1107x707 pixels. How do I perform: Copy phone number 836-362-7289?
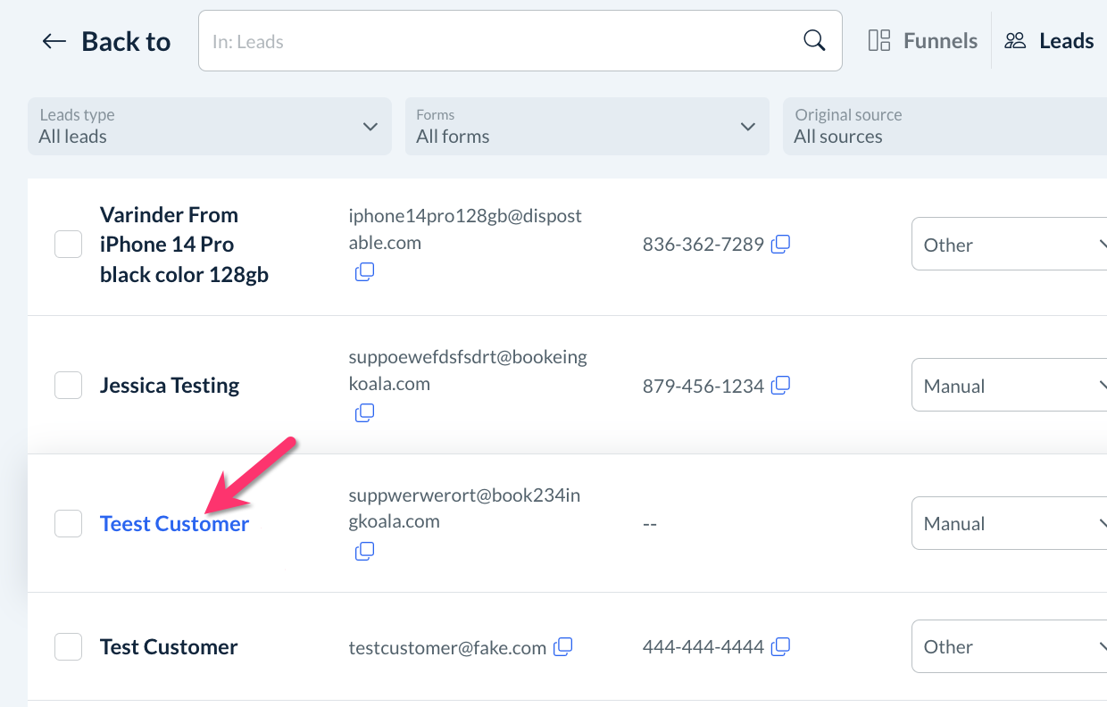click(781, 244)
